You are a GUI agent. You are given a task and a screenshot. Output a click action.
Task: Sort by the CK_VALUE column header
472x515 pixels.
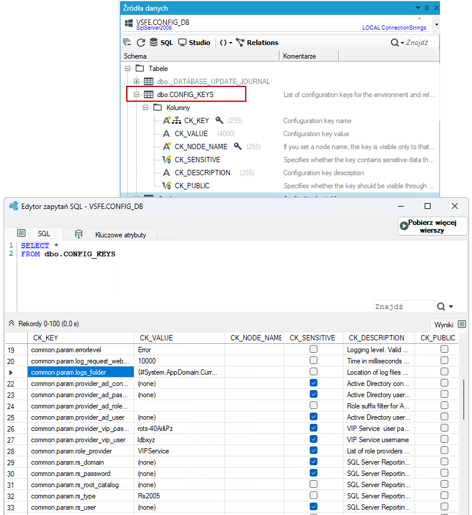(179, 338)
